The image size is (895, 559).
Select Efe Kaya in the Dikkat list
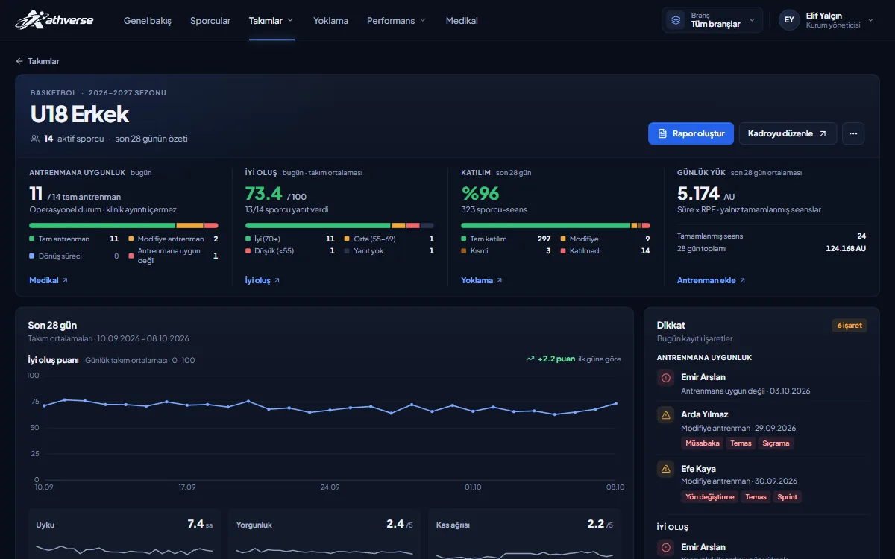coord(762,482)
